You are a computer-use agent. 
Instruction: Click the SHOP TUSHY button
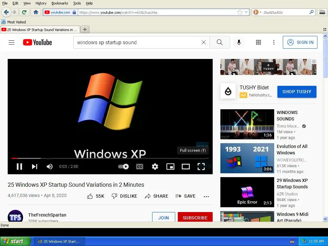click(x=297, y=92)
